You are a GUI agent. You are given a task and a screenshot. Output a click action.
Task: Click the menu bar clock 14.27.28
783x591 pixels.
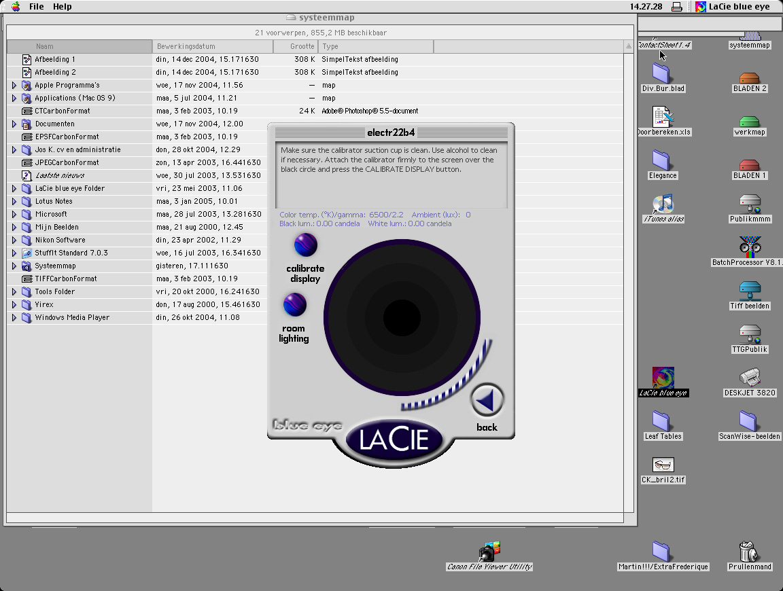click(646, 7)
